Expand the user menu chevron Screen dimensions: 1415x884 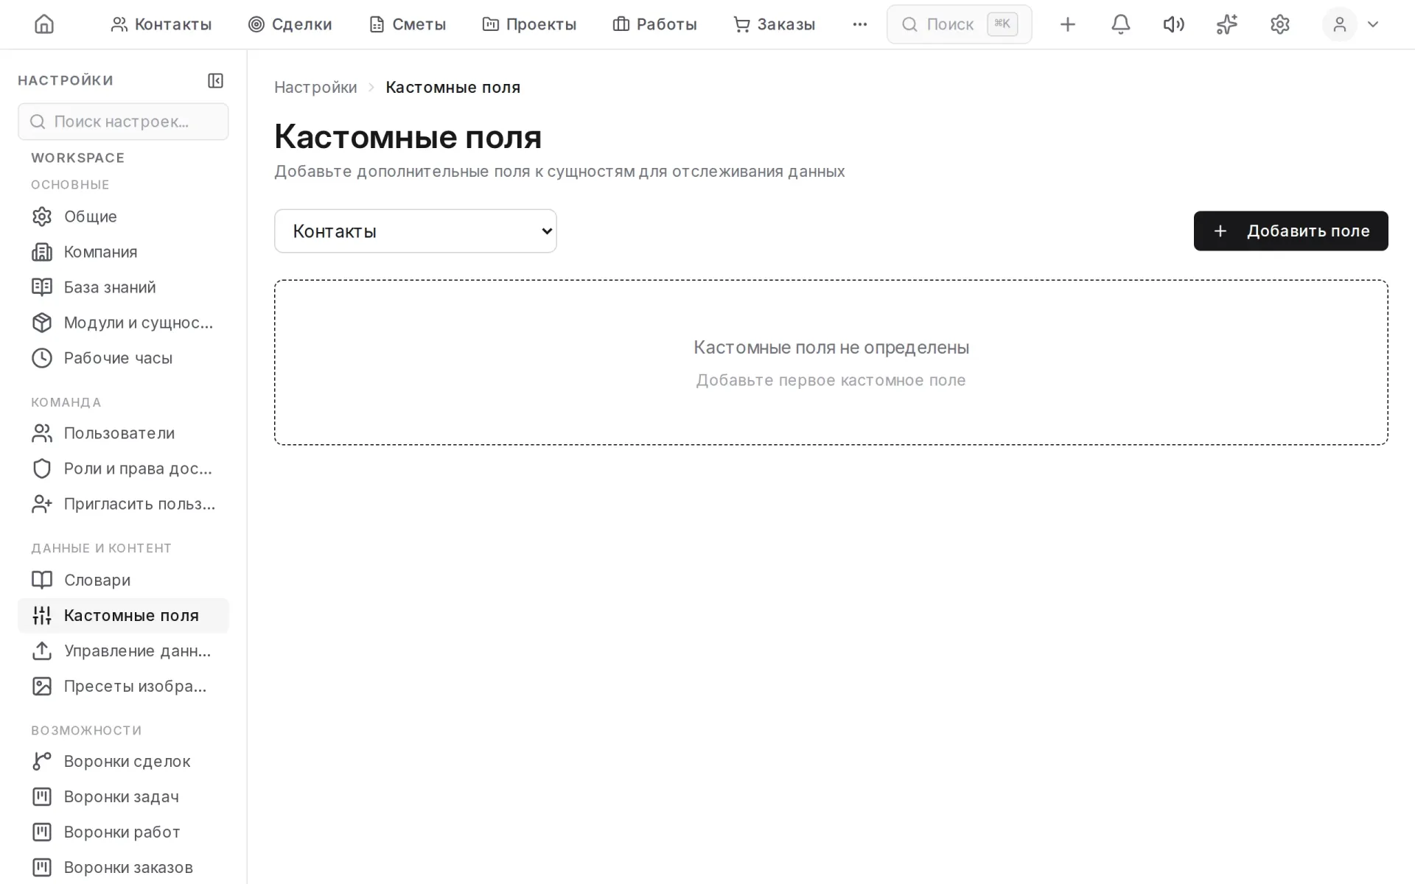1372,24
